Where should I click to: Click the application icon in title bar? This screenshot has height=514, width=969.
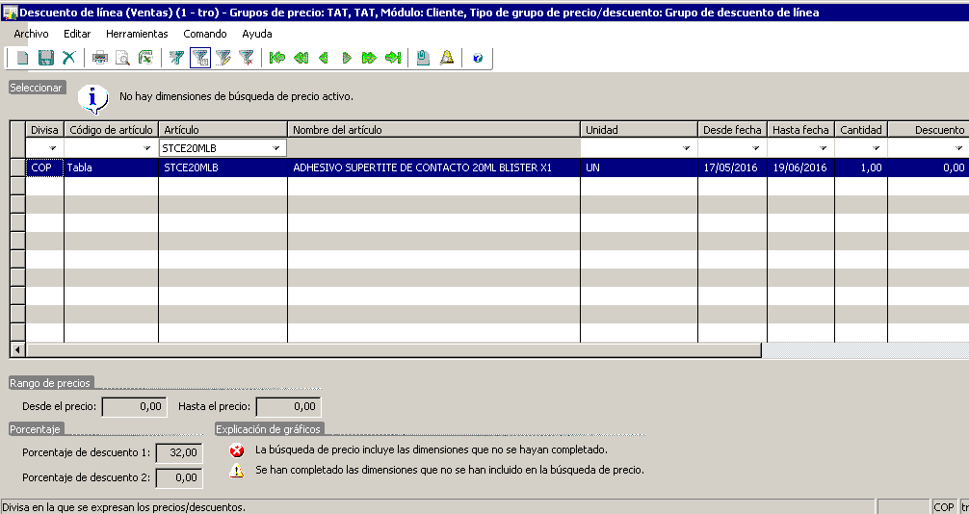click(x=10, y=12)
